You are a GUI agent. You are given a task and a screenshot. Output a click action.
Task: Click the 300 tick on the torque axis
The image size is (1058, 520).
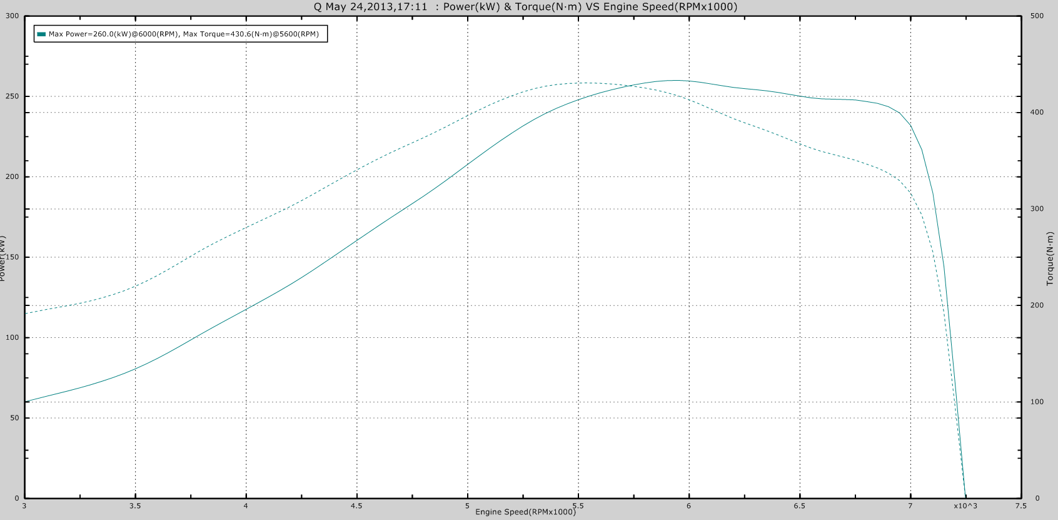[1037, 209]
